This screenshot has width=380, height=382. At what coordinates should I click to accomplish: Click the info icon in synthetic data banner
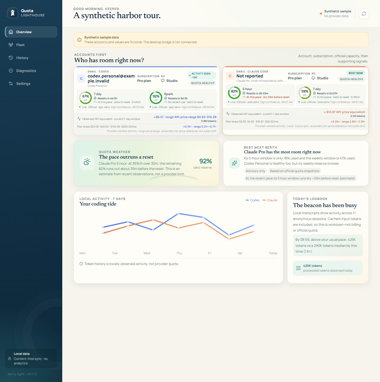[x=79, y=40]
